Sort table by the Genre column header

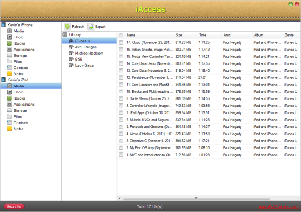tap(292, 35)
